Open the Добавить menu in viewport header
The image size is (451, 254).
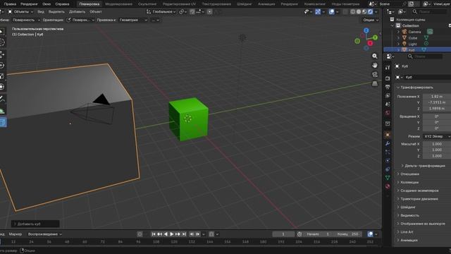[77, 12]
